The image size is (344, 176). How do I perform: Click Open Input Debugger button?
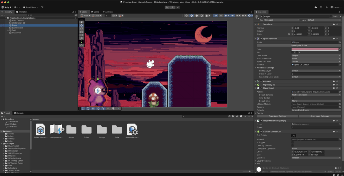(319, 116)
